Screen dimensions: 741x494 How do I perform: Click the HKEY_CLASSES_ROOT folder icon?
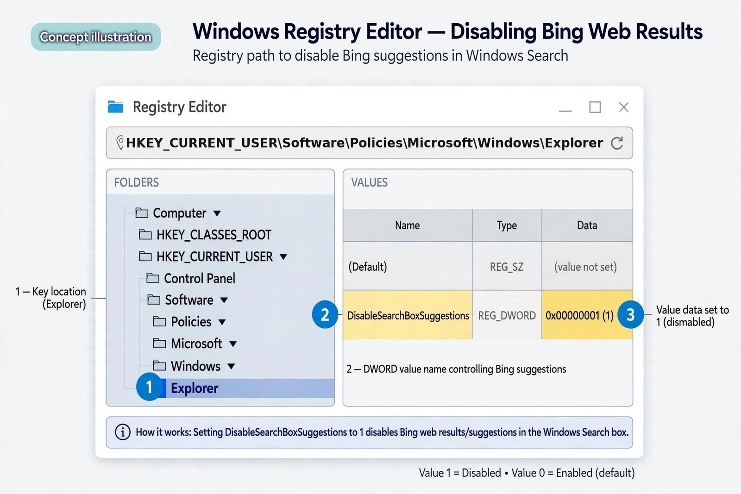[145, 235]
